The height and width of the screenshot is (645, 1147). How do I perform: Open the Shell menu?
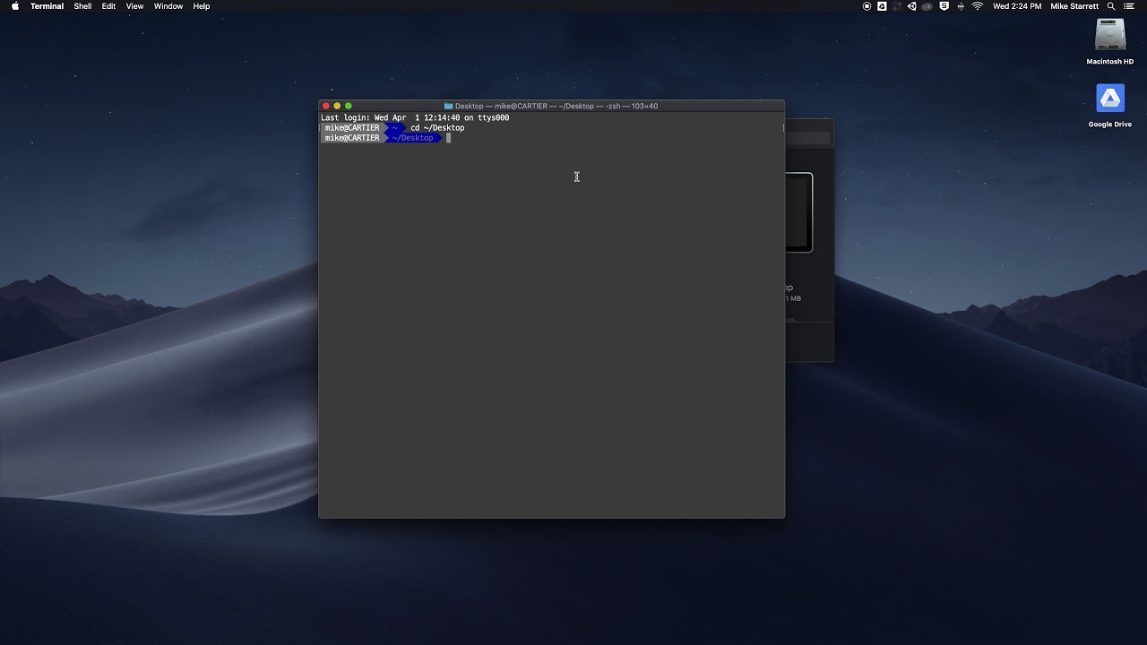[x=82, y=6]
